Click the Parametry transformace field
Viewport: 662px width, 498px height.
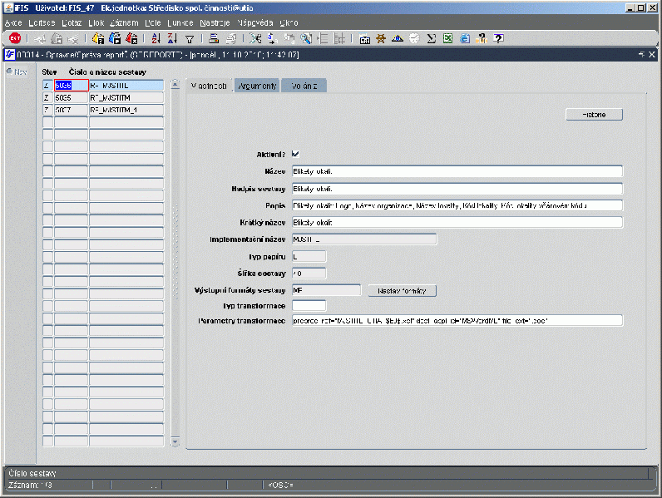pos(457,321)
